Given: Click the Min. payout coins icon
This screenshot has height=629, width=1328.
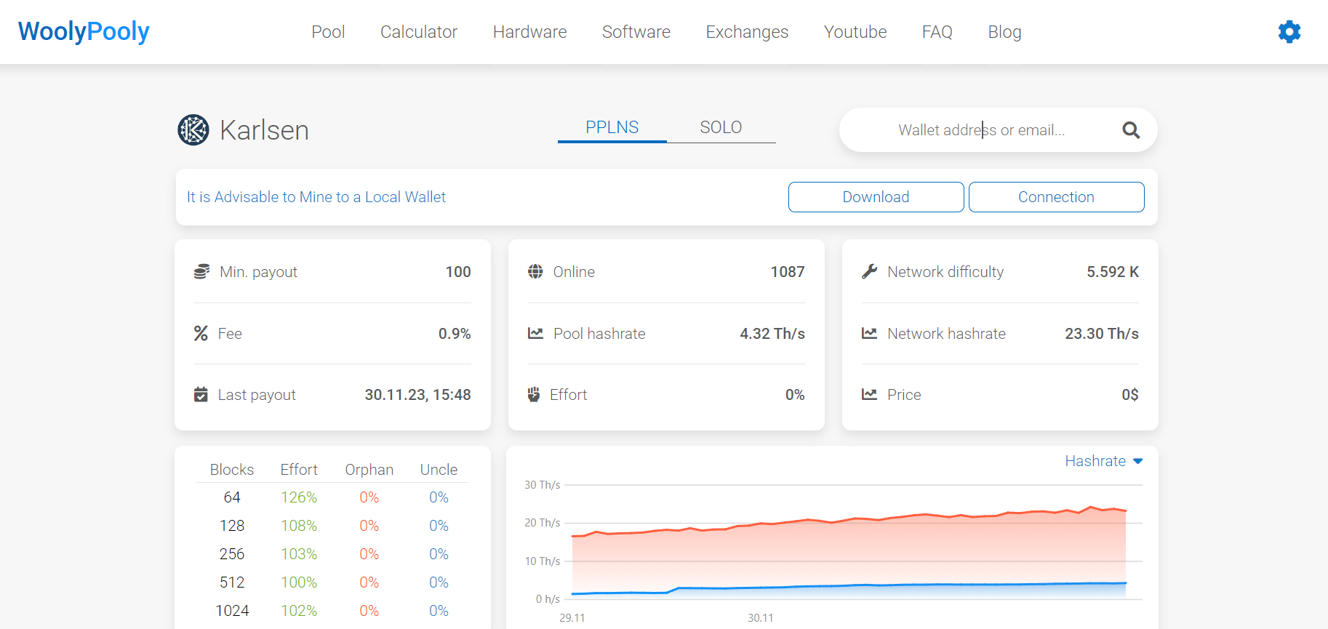Looking at the screenshot, I should [201, 272].
